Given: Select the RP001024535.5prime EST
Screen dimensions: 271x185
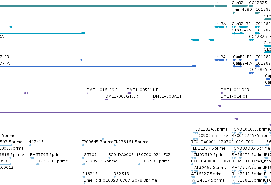Looking at the screenshot, I should click(233, 139).
